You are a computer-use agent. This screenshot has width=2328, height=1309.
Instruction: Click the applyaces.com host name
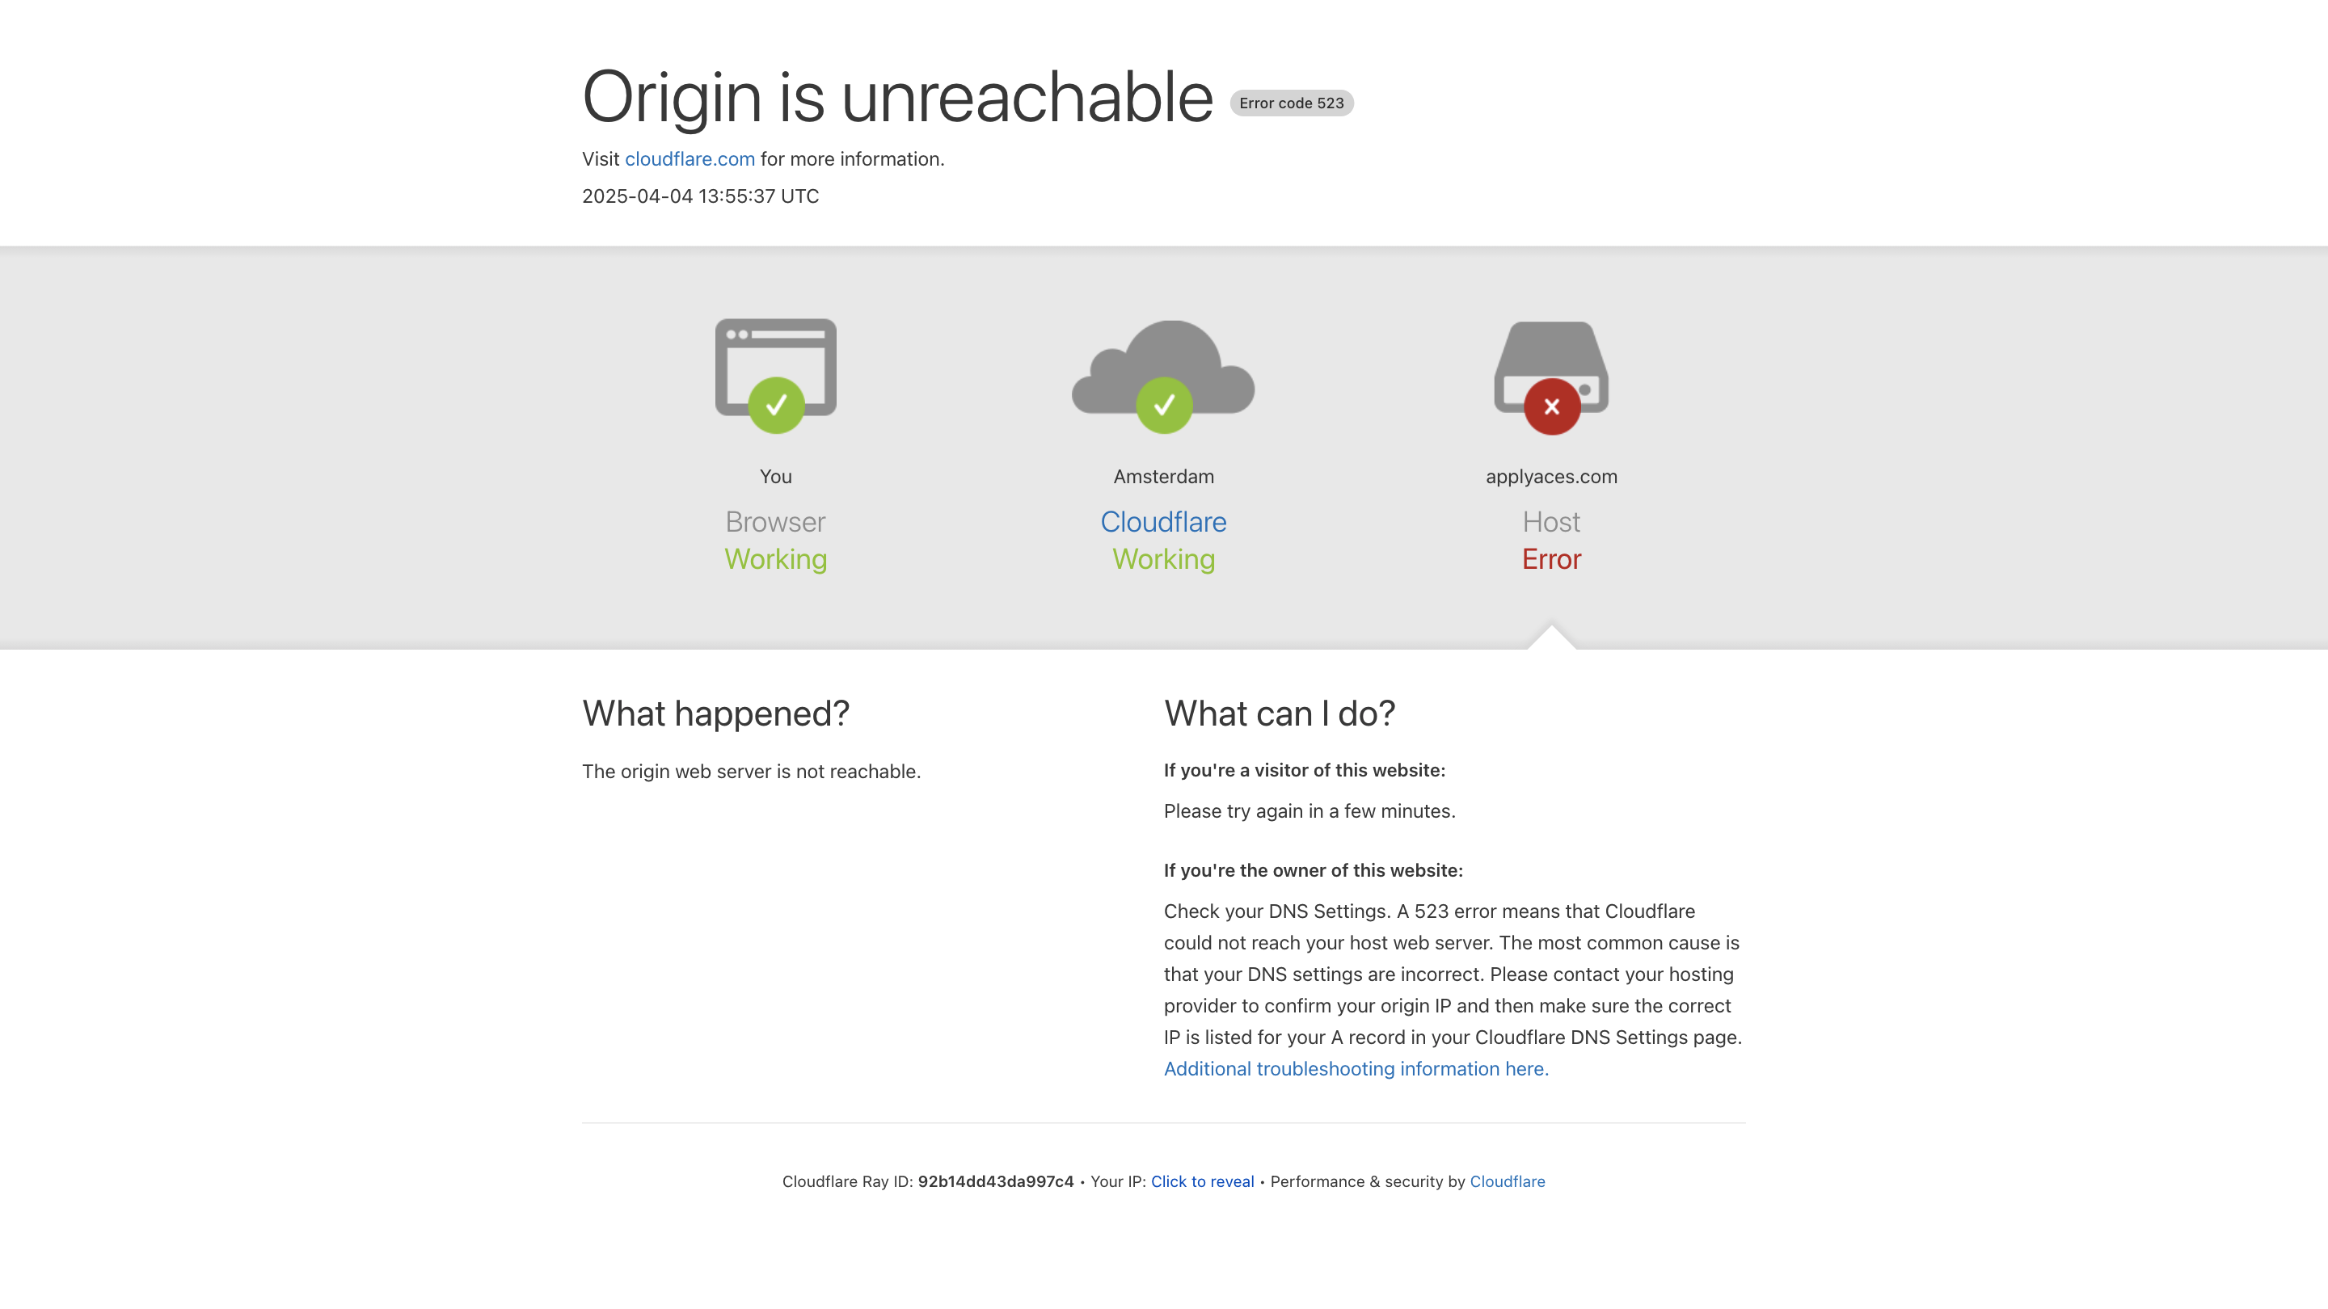[x=1551, y=476]
